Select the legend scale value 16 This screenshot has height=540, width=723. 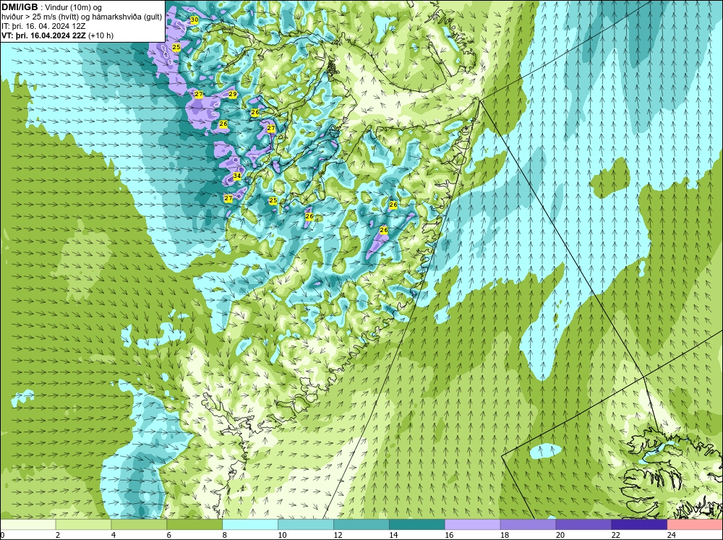pyautogui.click(x=449, y=535)
